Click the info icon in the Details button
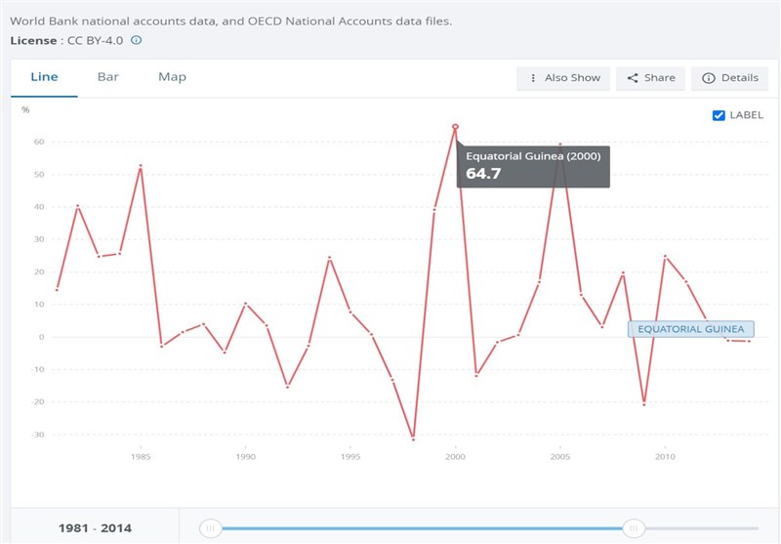 pos(708,78)
